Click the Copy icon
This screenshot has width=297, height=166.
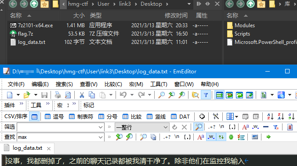(x=92, y=95)
